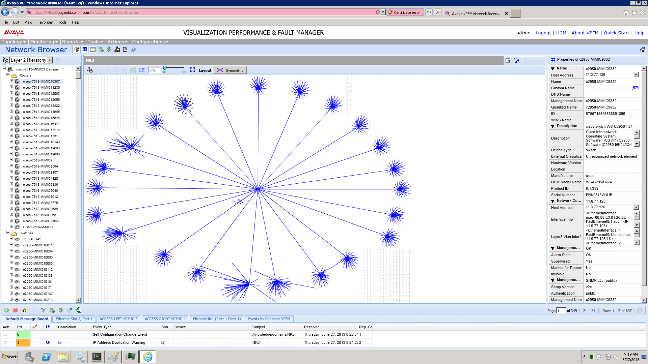The height and width of the screenshot is (364, 648).
Task: Click the scheduled refresh icon in Network Browser toolbar
Action: pyautogui.click(x=101, y=50)
